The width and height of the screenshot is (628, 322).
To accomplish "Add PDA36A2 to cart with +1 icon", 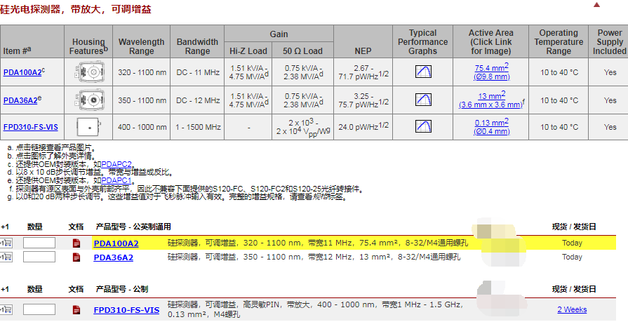I will click(6, 257).
